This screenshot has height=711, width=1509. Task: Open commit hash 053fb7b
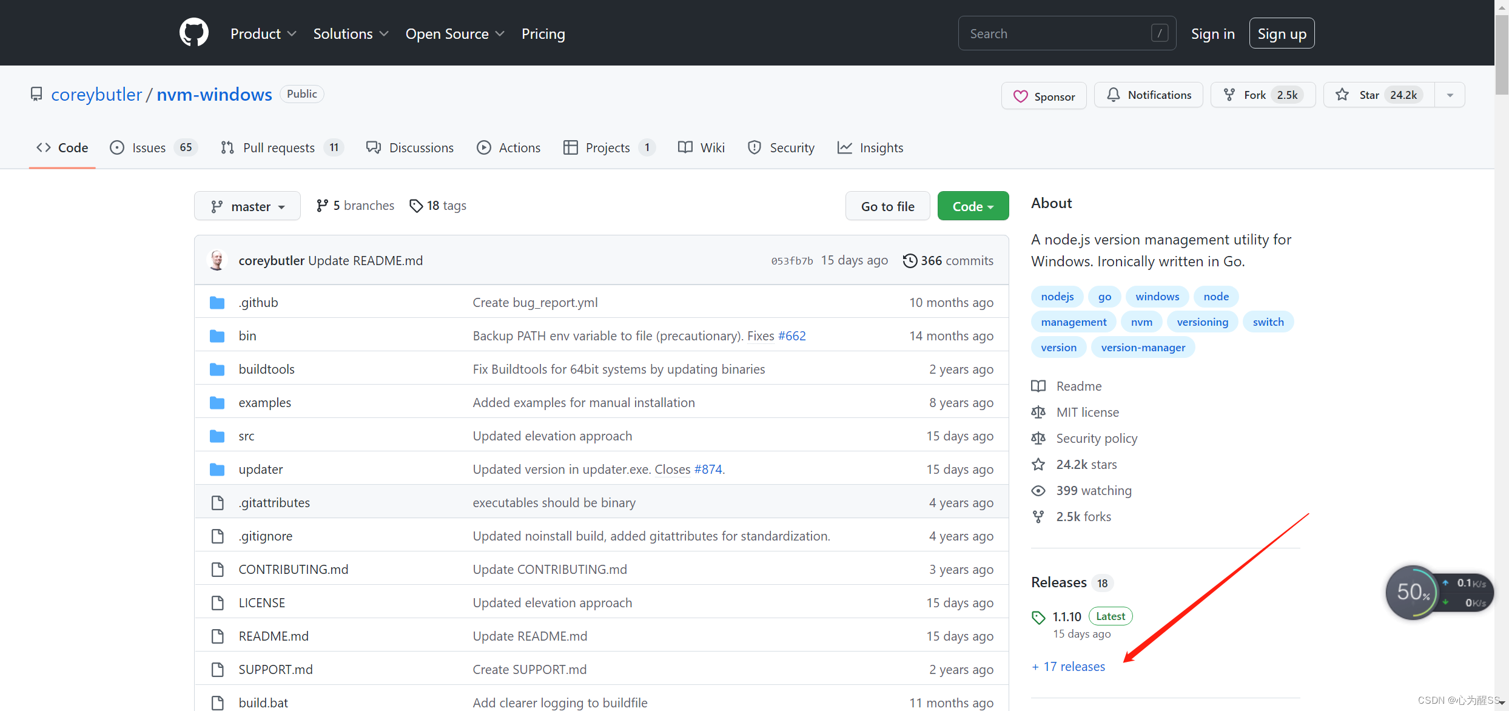[x=792, y=261]
